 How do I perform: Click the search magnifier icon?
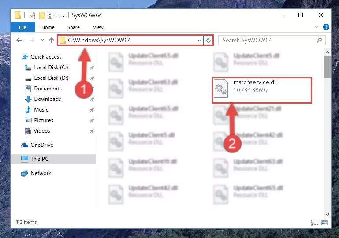point(319,41)
